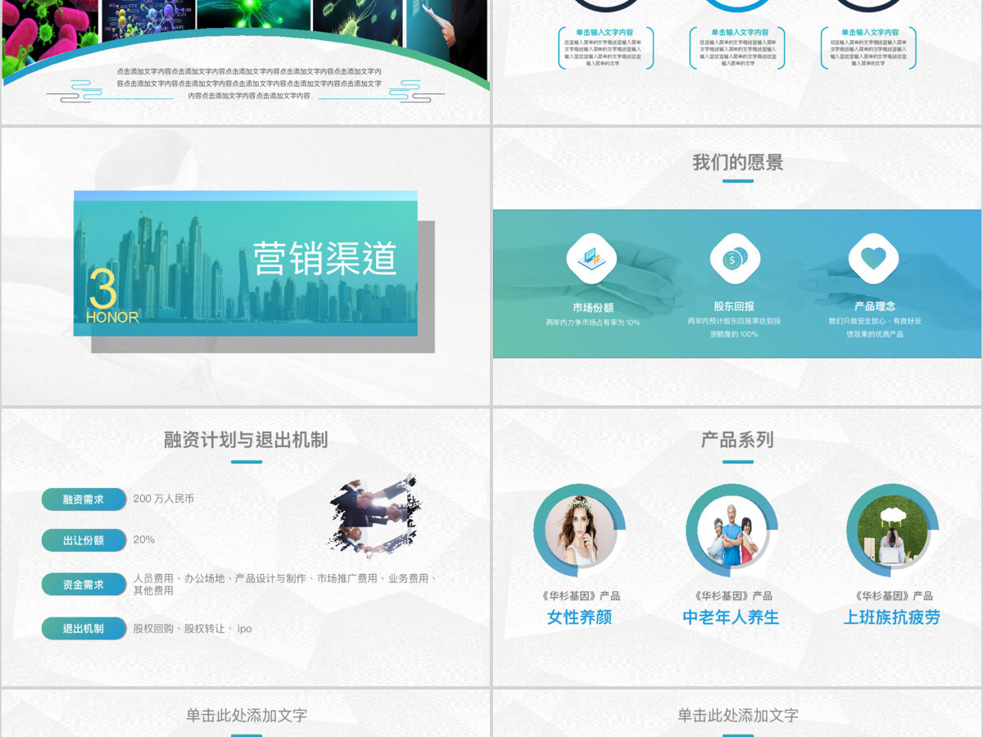The image size is (983, 737).
Task: Select the 女性养颜 product title
Action: 580,617
